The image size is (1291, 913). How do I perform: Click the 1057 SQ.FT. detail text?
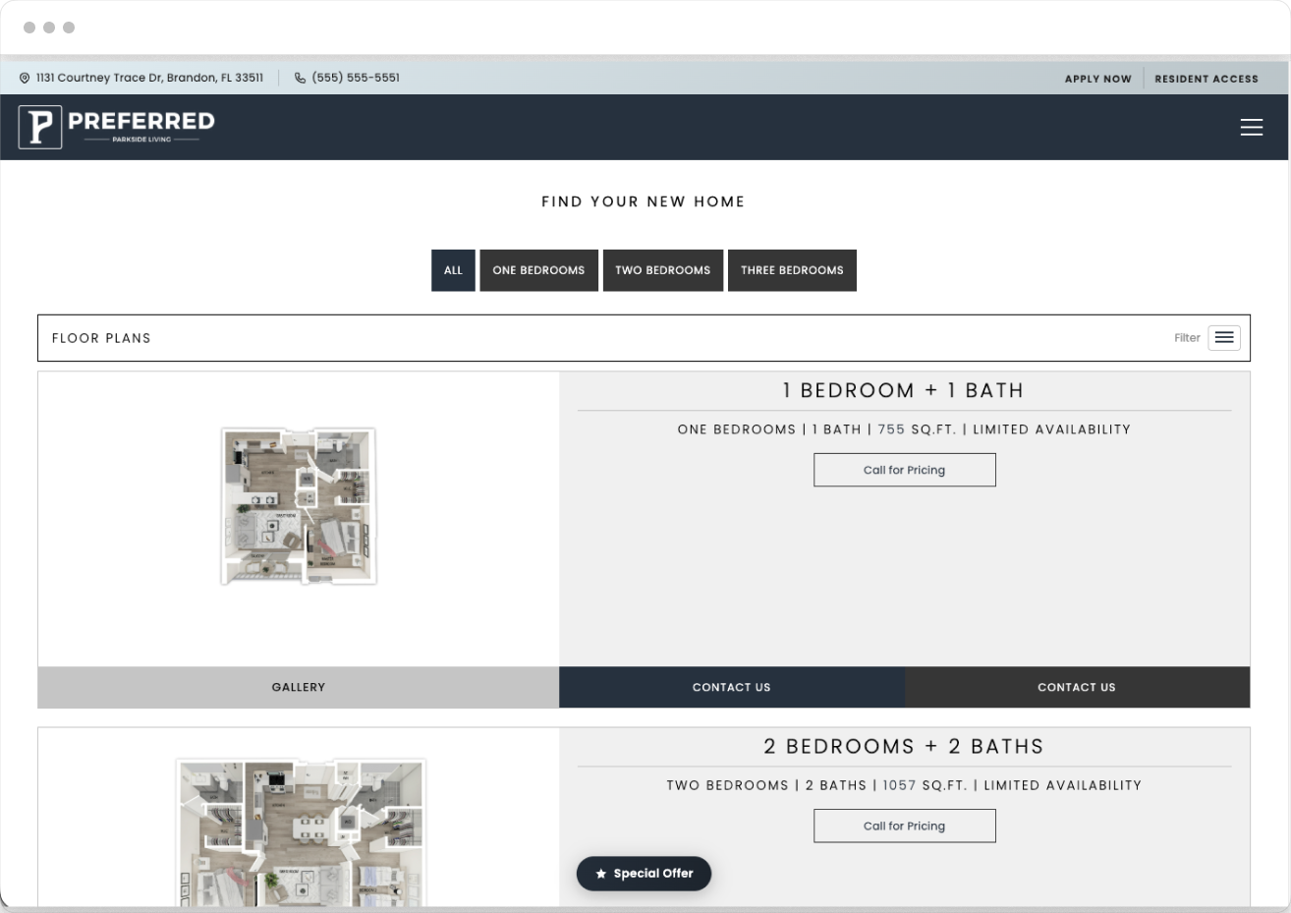point(925,785)
